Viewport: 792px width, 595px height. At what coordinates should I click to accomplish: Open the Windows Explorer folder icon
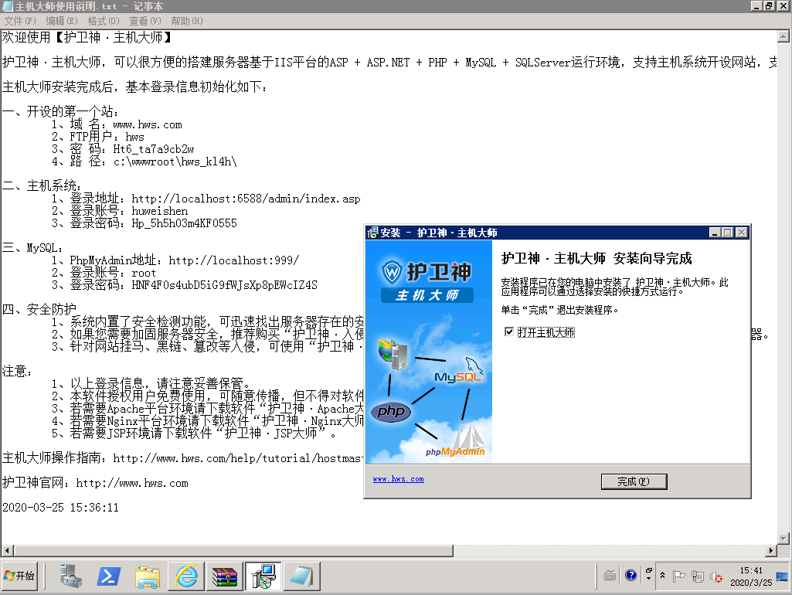tap(148, 576)
